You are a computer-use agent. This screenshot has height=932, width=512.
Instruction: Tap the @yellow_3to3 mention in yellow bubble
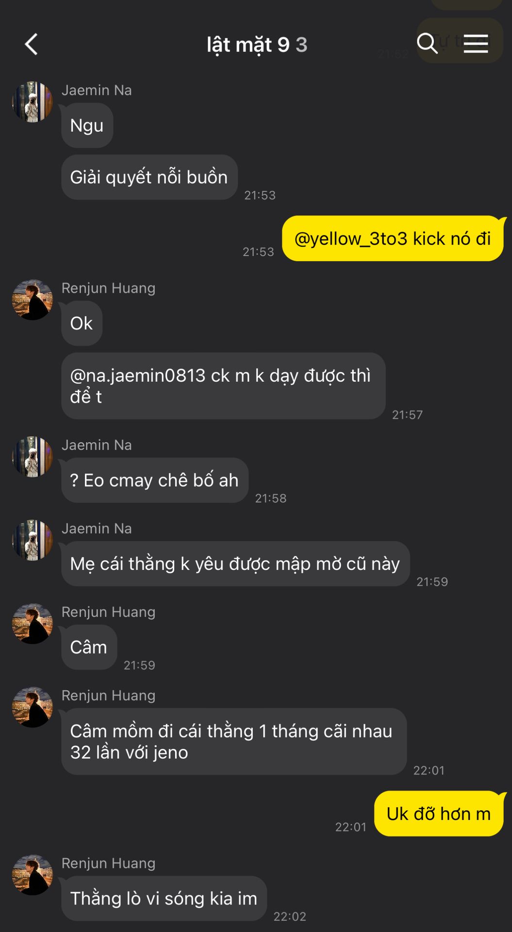pos(351,238)
